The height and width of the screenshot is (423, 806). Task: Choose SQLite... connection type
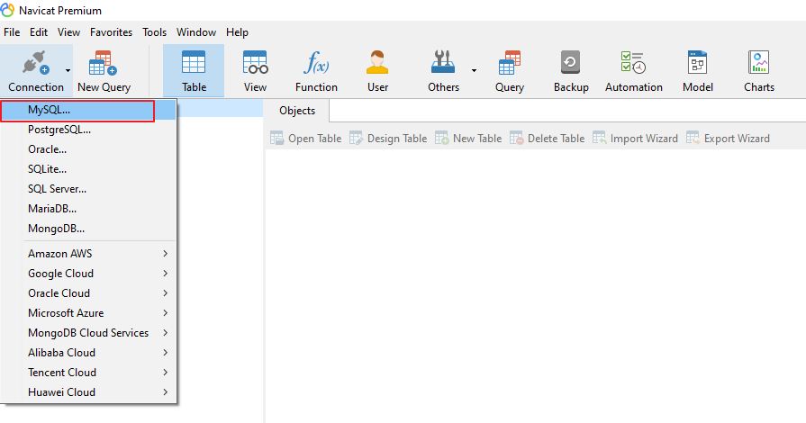coord(88,169)
